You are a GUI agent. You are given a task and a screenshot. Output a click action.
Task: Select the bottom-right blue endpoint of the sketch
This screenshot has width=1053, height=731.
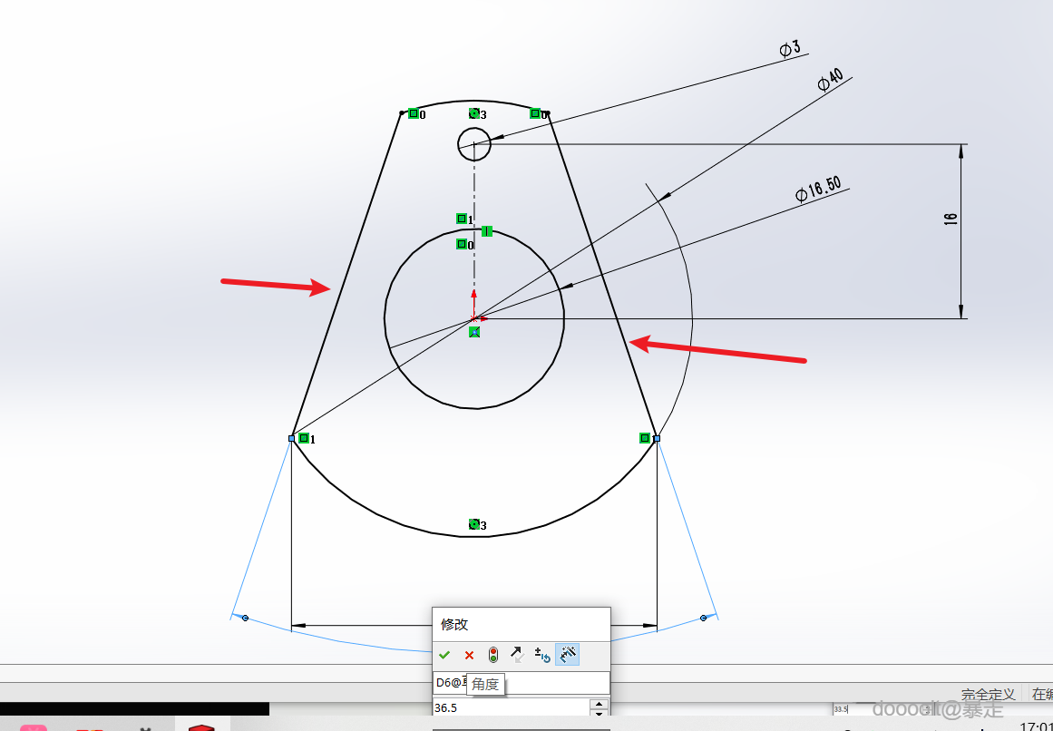click(657, 438)
